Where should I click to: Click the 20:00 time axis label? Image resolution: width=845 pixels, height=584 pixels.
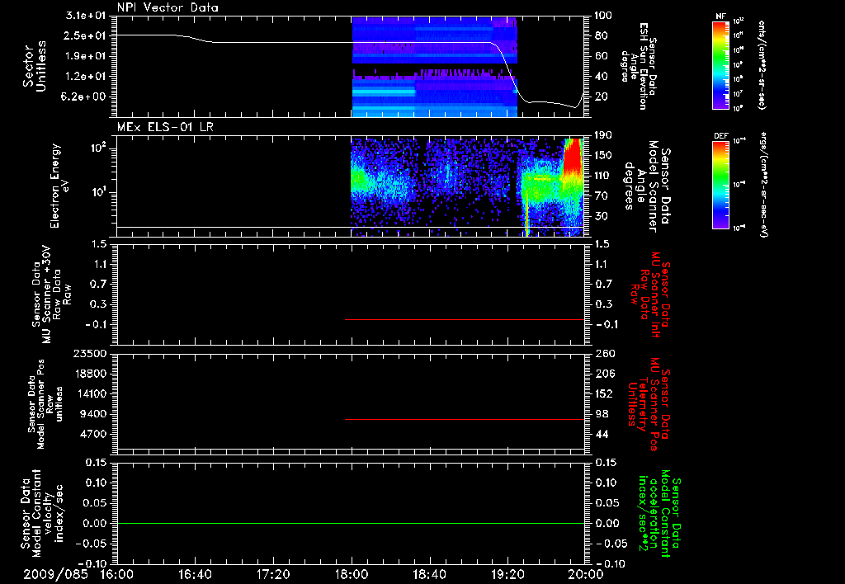[586, 574]
